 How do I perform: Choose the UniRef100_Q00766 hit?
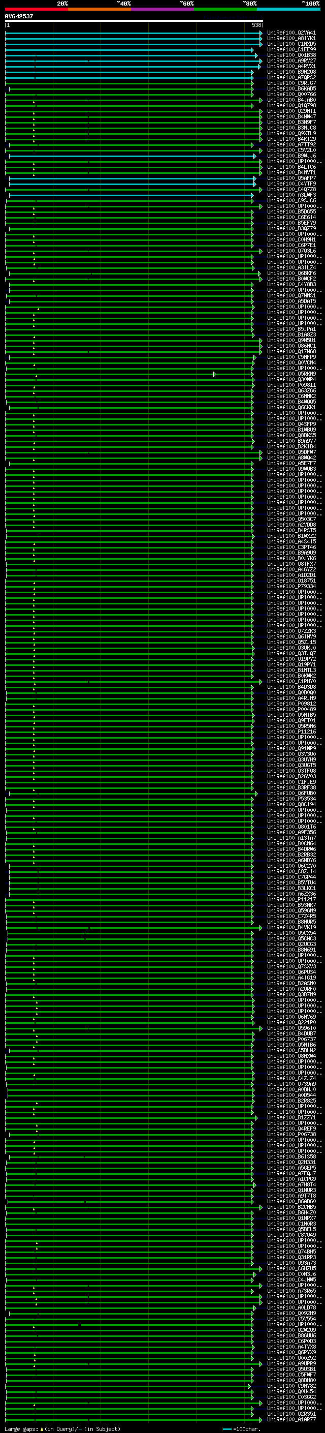291,95
